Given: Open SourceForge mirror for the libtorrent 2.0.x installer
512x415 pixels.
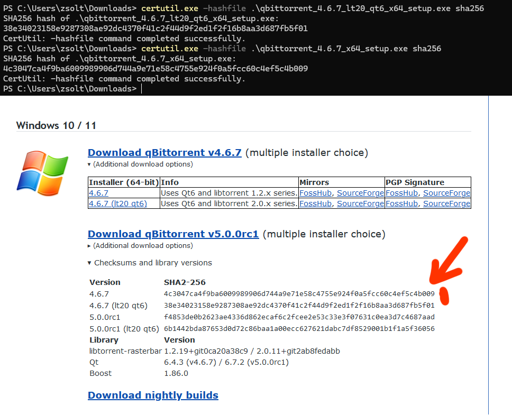Looking at the screenshot, I should tap(361, 204).
